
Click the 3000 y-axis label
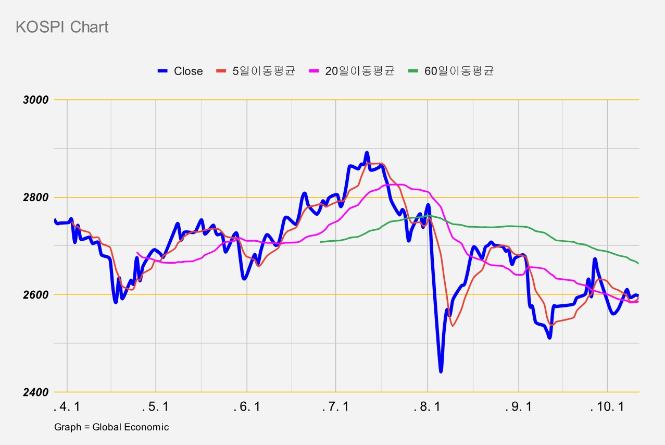click(36, 100)
